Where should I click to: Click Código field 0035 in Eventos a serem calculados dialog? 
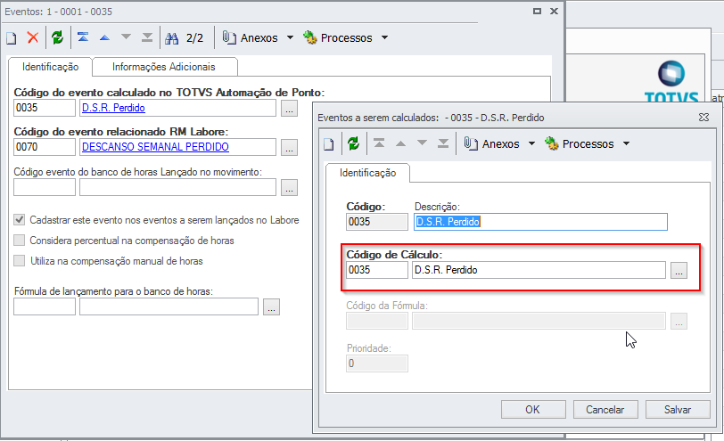tap(377, 222)
